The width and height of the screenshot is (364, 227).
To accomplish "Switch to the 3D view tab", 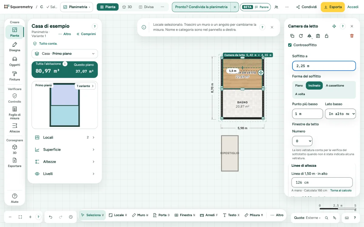I will [127, 7].
